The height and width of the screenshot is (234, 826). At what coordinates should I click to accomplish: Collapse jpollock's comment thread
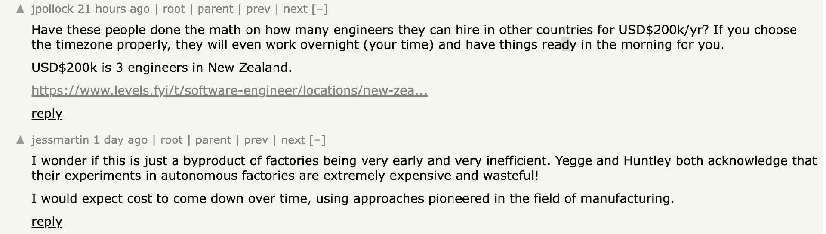tap(320, 9)
